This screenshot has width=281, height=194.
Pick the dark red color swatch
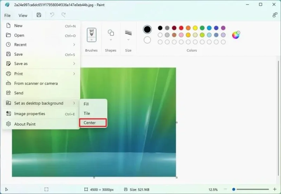[x=174, y=28]
